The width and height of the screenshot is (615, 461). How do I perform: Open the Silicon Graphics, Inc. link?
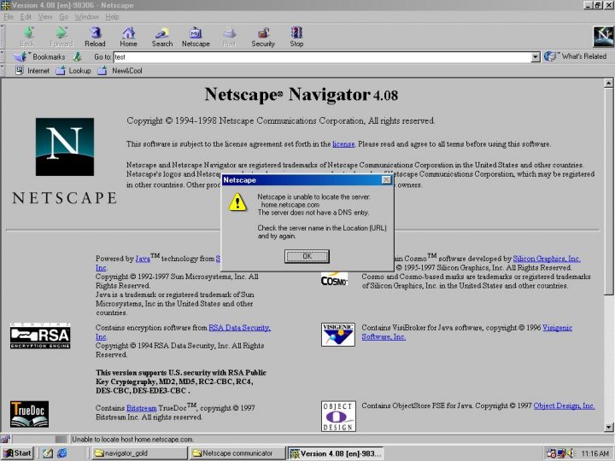(547, 259)
